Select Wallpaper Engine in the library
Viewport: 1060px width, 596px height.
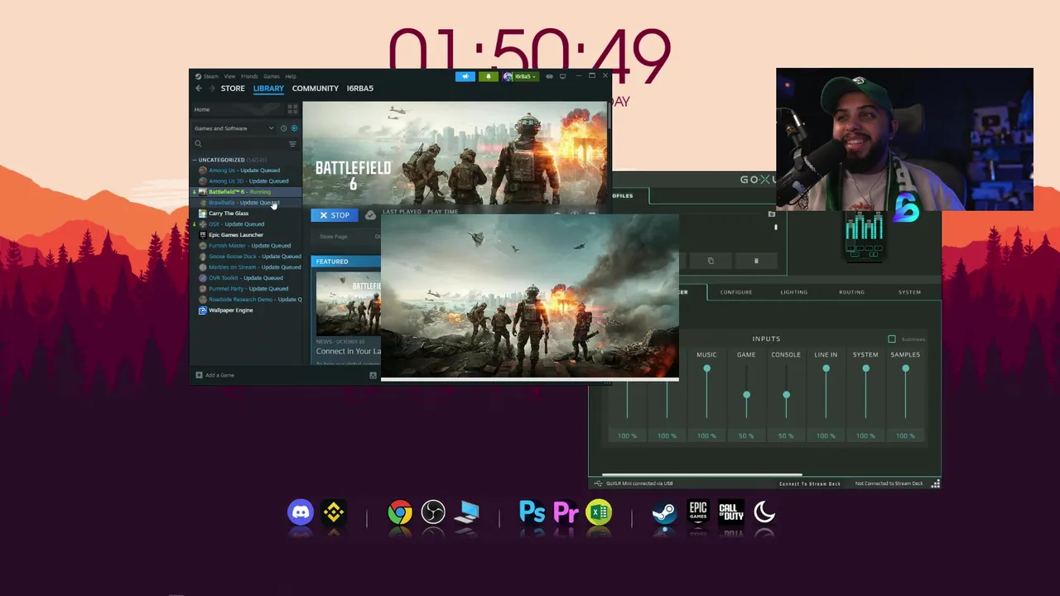pyautogui.click(x=231, y=310)
